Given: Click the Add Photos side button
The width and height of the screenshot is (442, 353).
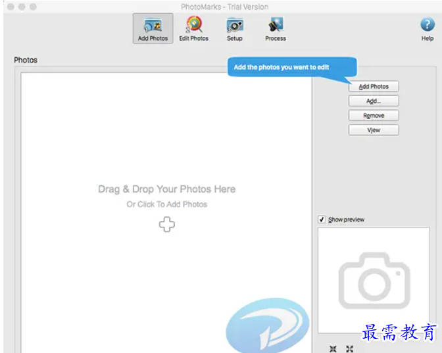Looking at the screenshot, I should point(374,87).
